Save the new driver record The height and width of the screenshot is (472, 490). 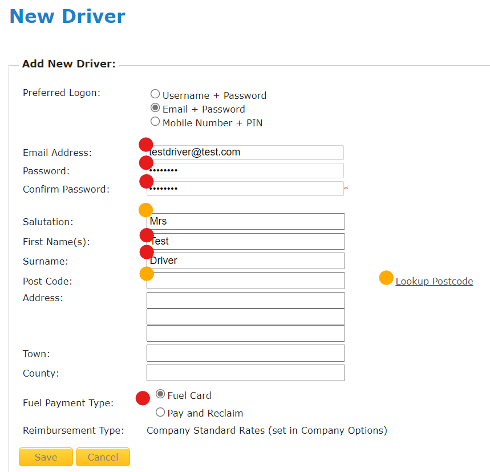46,457
